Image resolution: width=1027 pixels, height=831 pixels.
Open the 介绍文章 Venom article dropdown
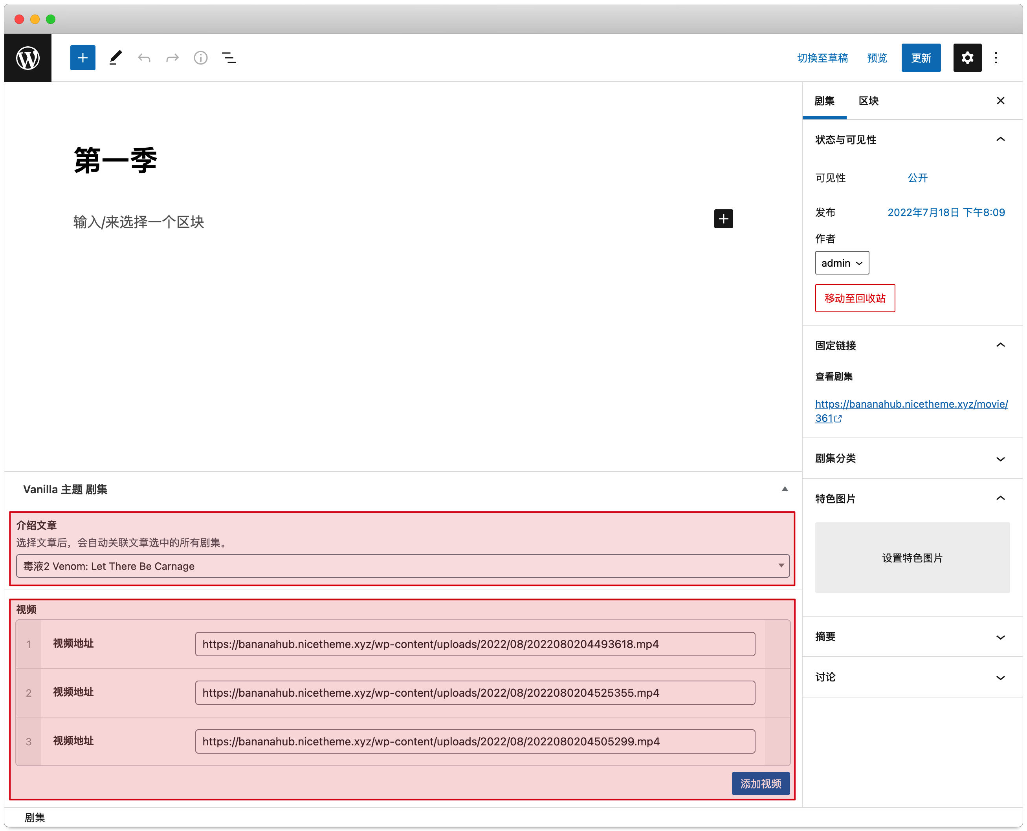tap(403, 566)
